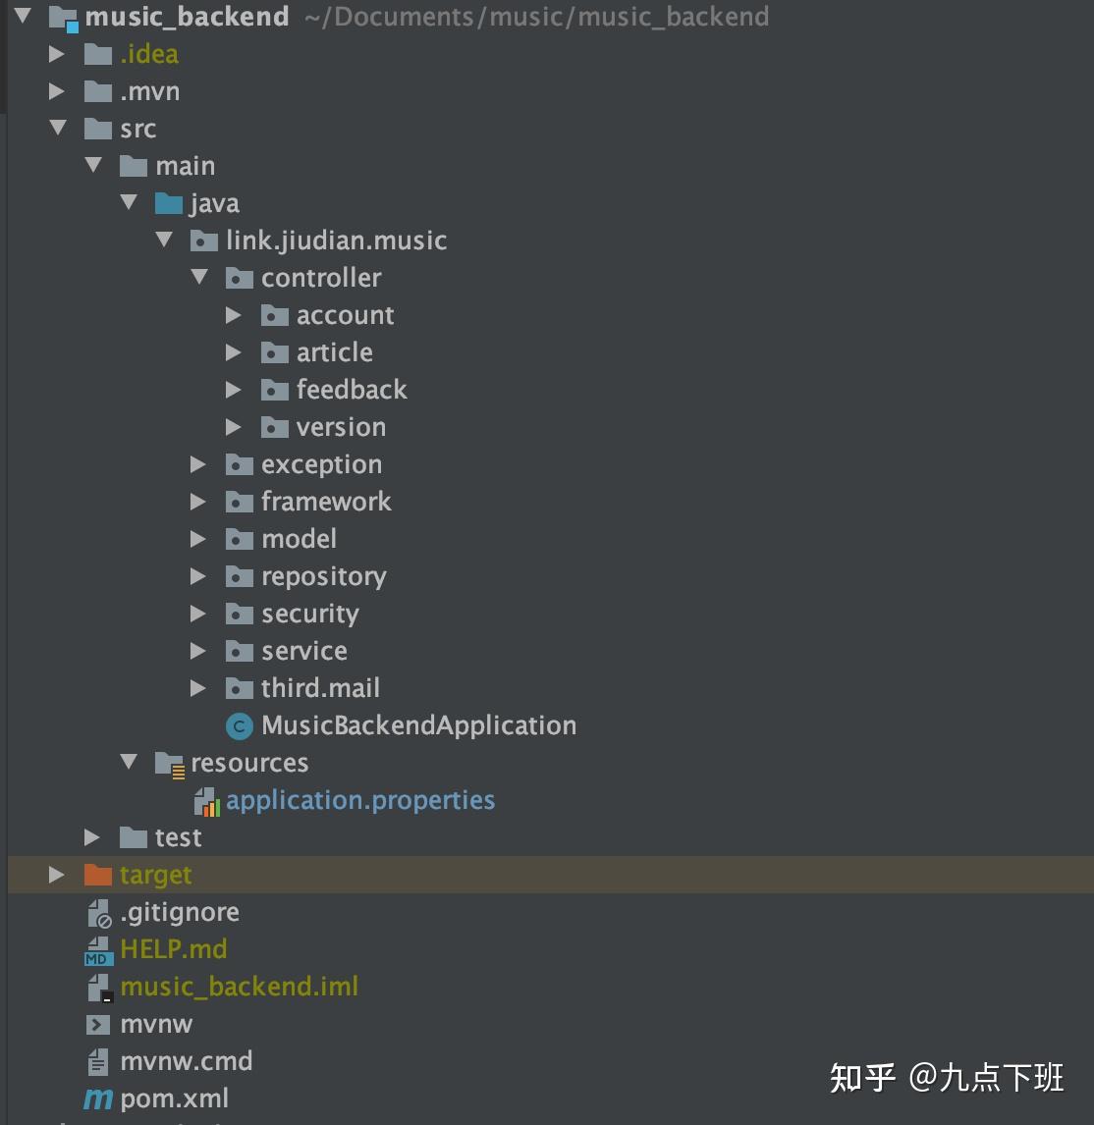Select the third.mail package
The image size is (1094, 1125).
point(320,687)
